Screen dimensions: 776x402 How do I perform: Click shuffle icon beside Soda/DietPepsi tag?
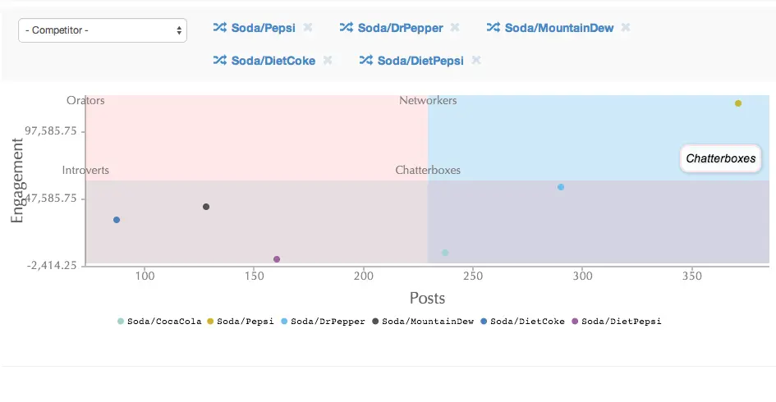[x=365, y=60]
